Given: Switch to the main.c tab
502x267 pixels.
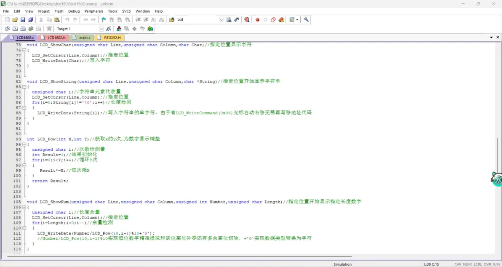Looking at the screenshot, I should coord(84,38).
